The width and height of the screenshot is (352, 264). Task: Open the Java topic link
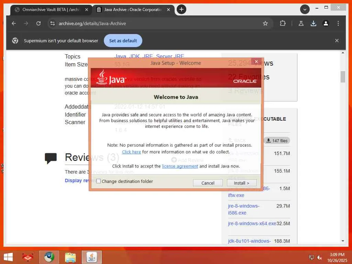pos(120,56)
